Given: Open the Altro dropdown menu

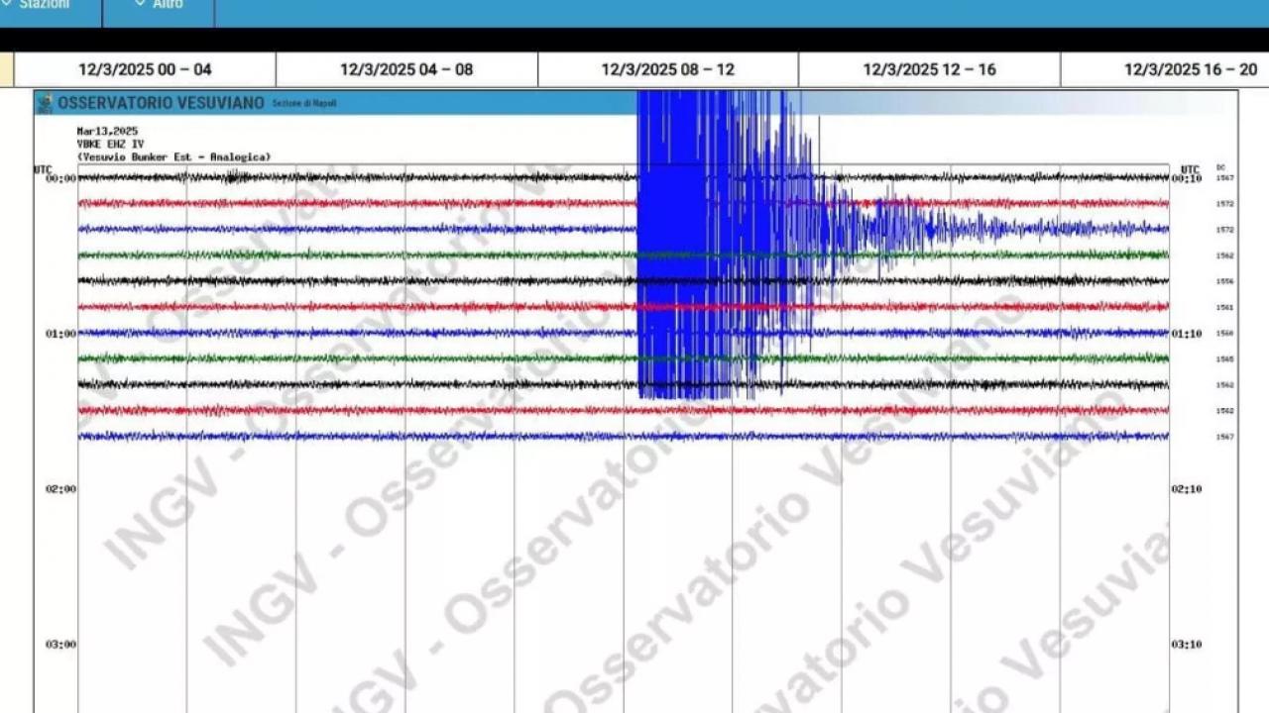Looking at the screenshot, I should pyautogui.click(x=159, y=5).
